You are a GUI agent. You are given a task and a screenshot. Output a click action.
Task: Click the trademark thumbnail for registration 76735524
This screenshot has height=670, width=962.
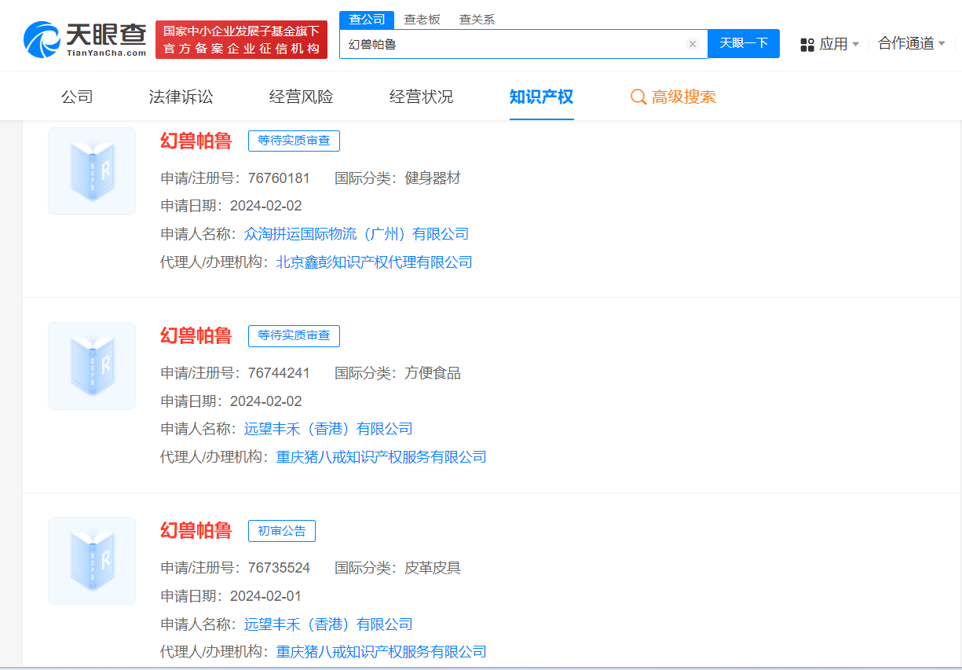tap(91, 561)
